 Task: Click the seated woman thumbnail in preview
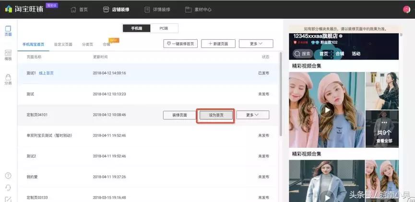pyautogui.click(x=382, y=91)
